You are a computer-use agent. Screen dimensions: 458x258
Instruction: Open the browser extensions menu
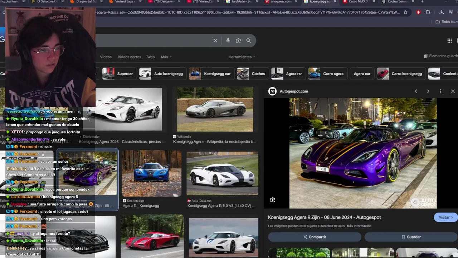(x=428, y=12)
